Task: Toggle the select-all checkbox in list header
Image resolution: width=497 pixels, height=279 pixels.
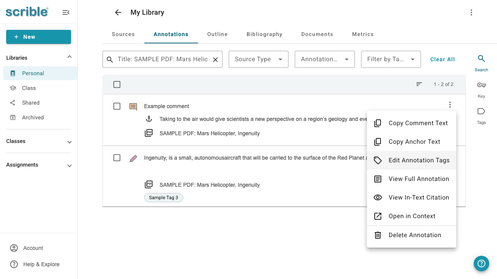Action: 117,84
